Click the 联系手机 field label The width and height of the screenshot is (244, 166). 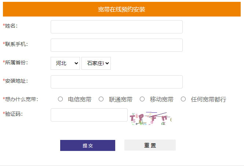tap(16, 44)
